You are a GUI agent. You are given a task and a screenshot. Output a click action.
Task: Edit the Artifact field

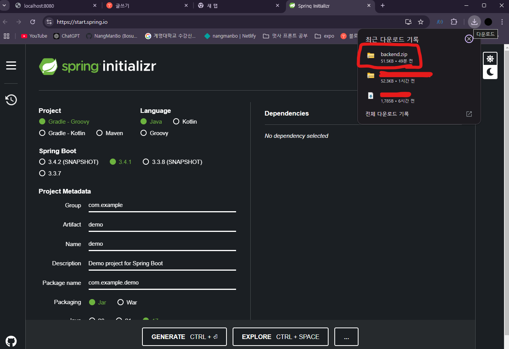click(x=162, y=225)
